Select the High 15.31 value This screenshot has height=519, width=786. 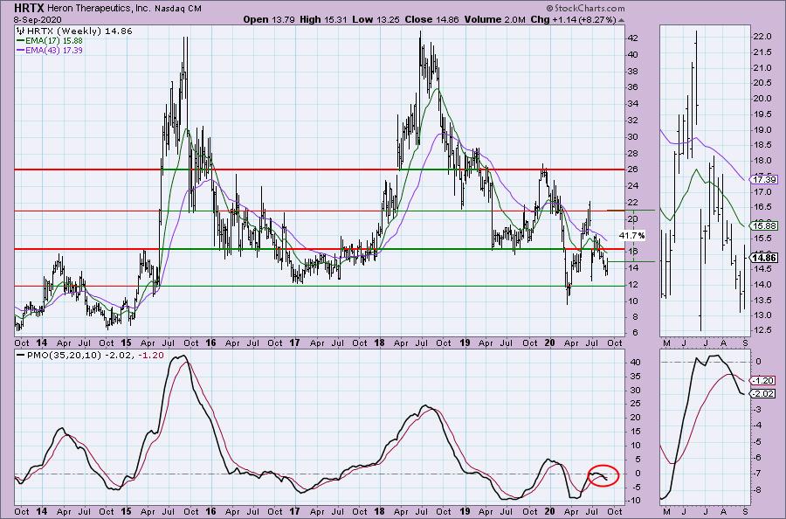pos(323,19)
